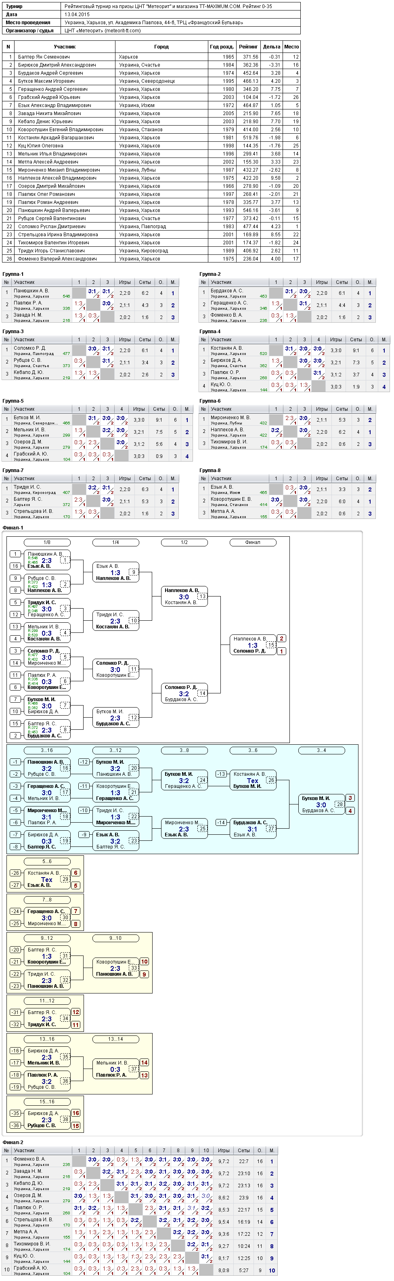Click the Группа-2 heading
This screenshot has height=1281, width=394.
(x=210, y=274)
